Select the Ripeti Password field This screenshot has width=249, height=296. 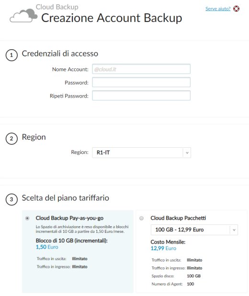point(141,96)
